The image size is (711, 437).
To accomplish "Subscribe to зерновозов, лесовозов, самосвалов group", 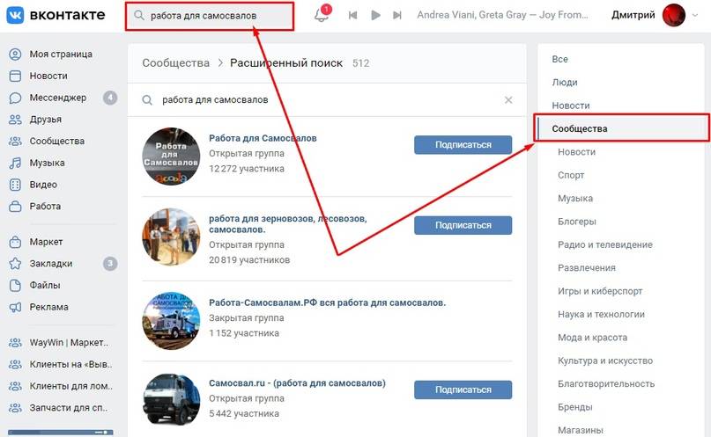I will tap(463, 225).
